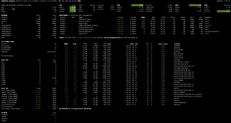Click the NetworkManager process command
The width and height of the screenshot is (231, 123).
[180, 103]
